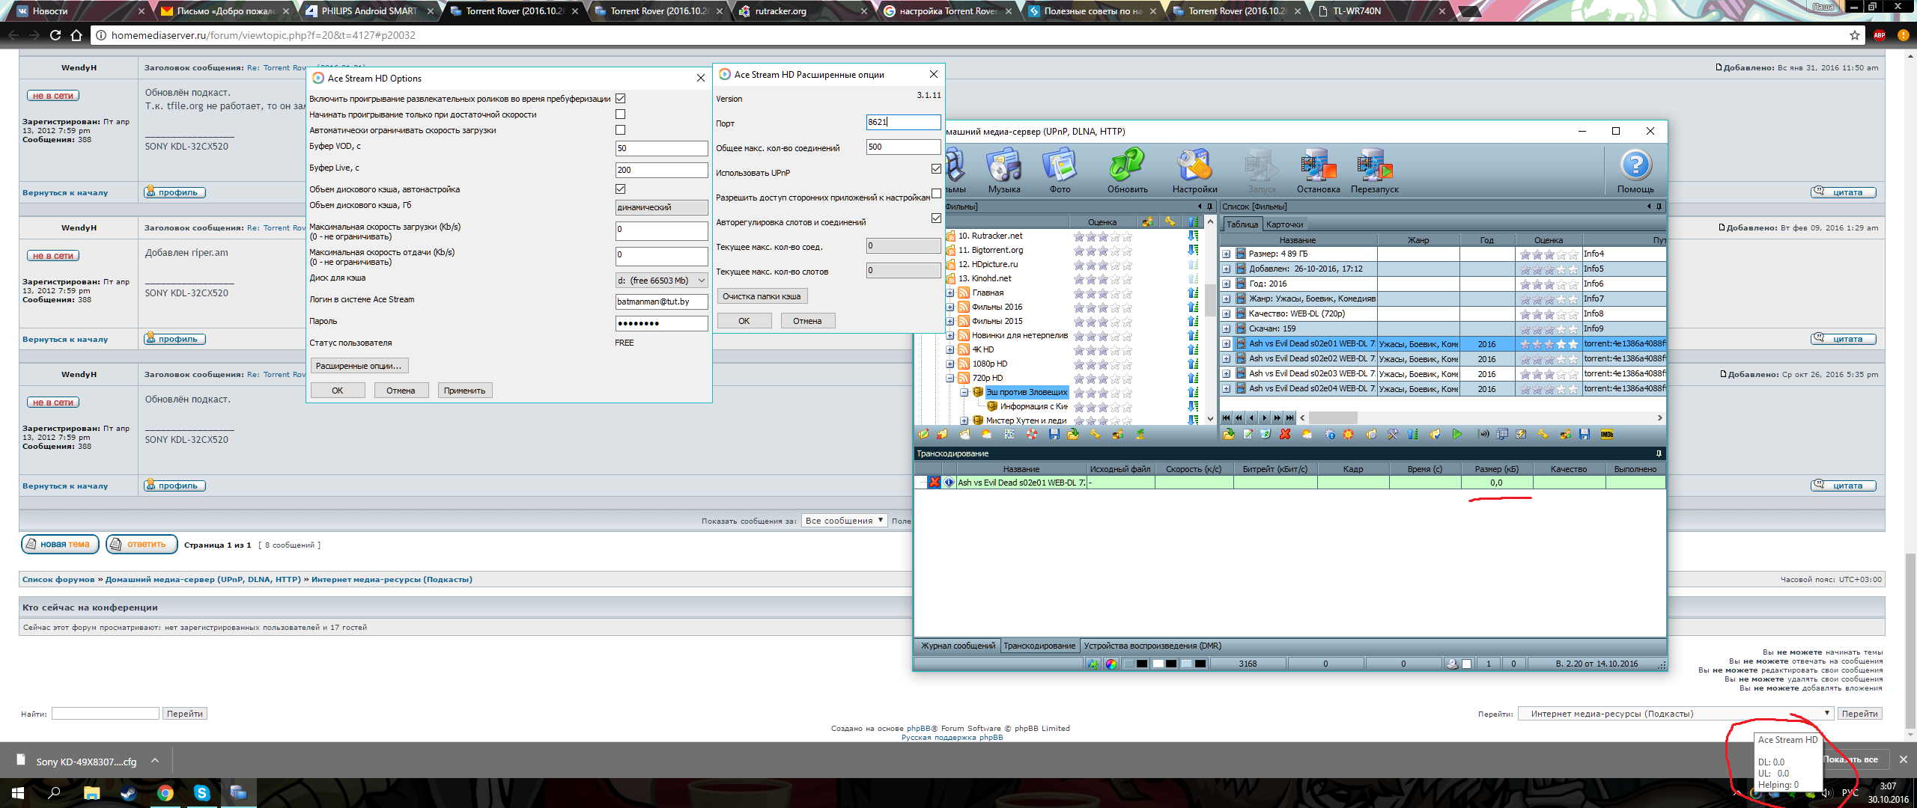The image size is (1917, 808).
Task: Click the новая тема button
Action: pos(61,544)
